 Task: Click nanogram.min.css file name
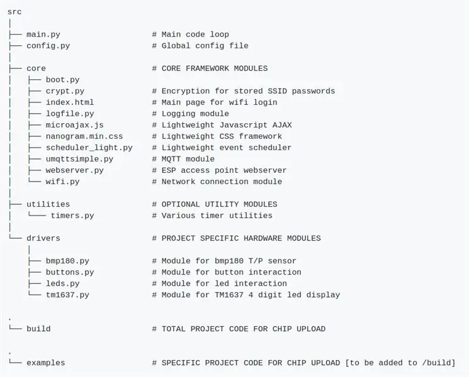[84, 136]
